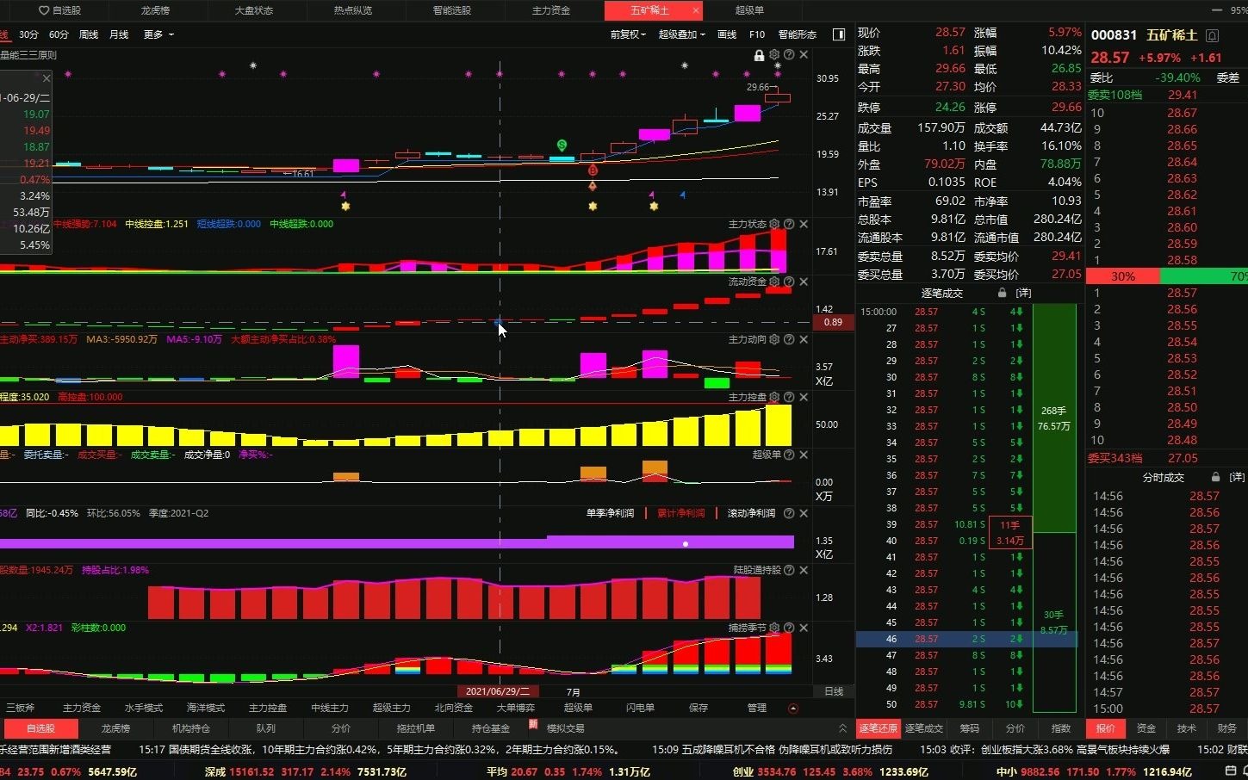Open 委买343档 depth expander
This screenshot has width=1248, height=780.
(1115, 459)
